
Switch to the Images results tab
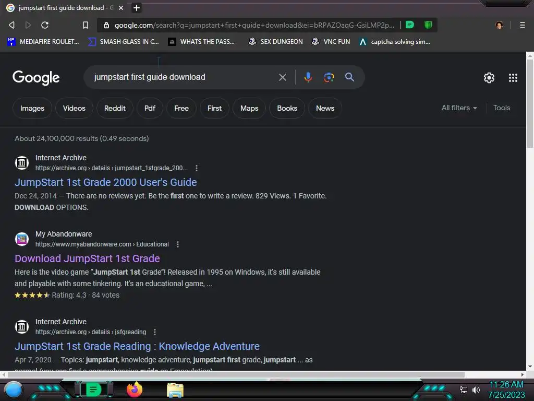[32, 108]
